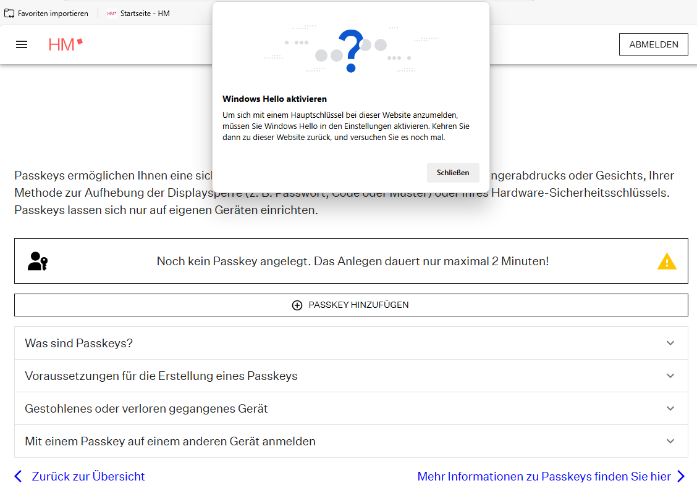Click the plus icon beside Passkey hinzufügen

297,305
